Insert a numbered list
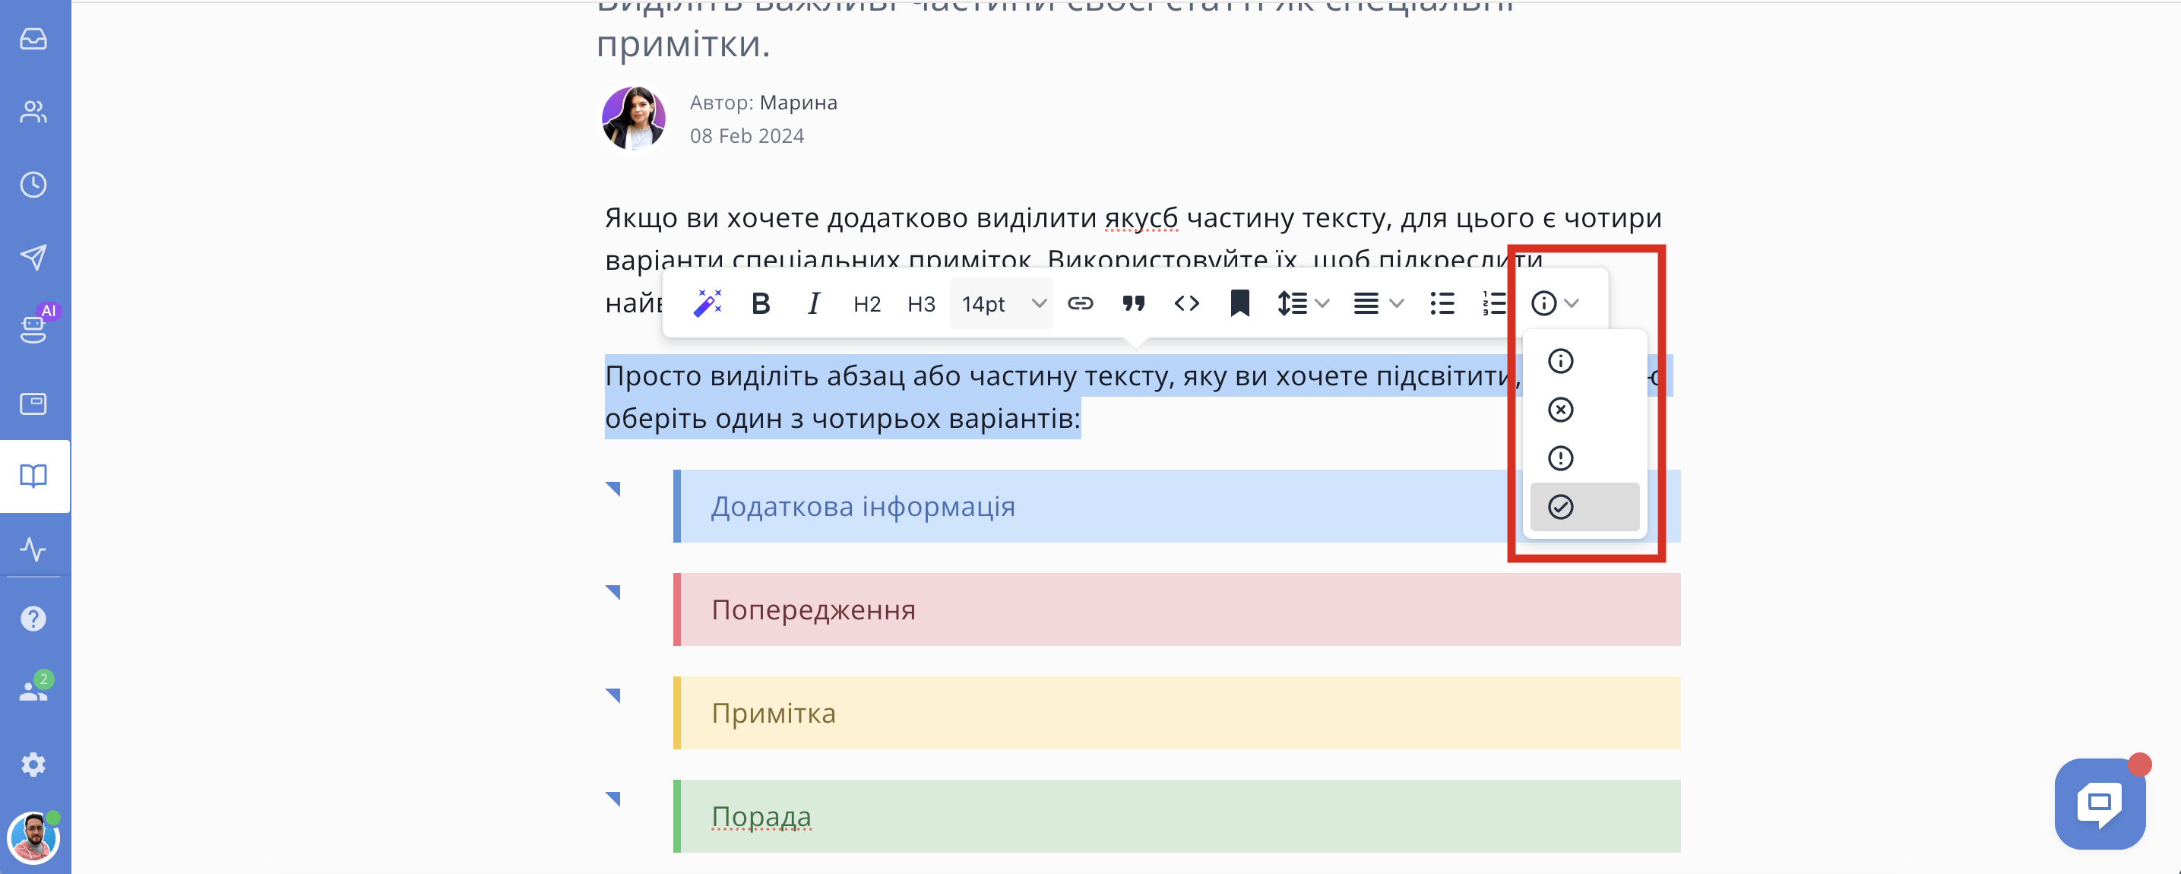The height and width of the screenshot is (874, 2181). coord(1494,303)
